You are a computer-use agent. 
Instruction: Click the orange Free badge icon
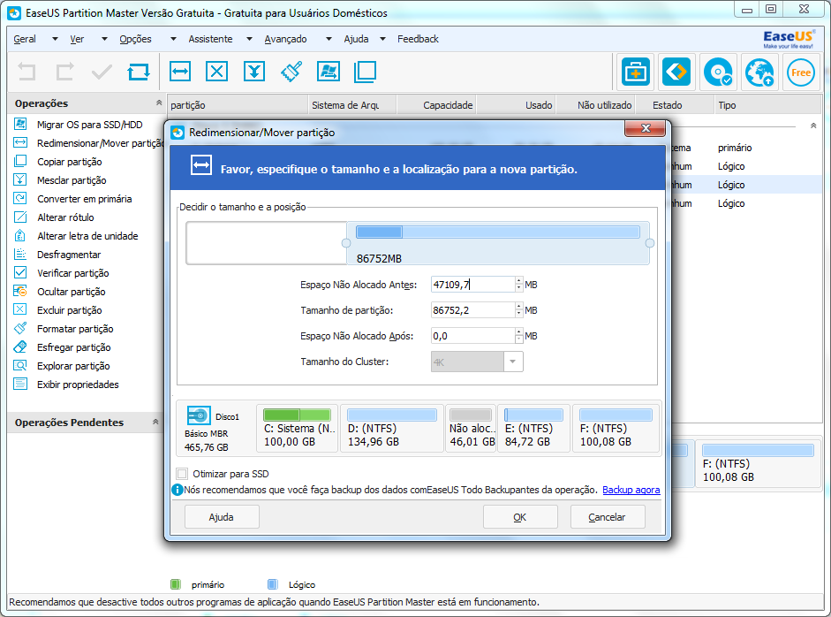(801, 72)
